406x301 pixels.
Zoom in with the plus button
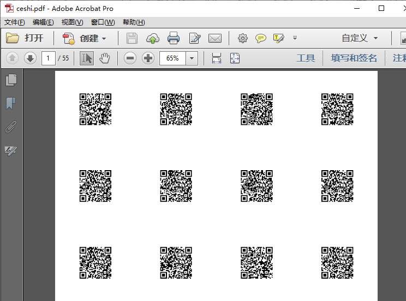pyautogui.click(x=148, y=58)
